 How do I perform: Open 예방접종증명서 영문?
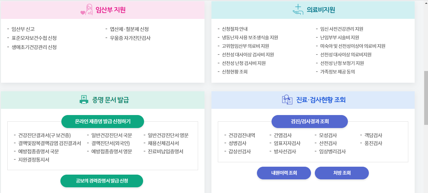coord(112,151)
